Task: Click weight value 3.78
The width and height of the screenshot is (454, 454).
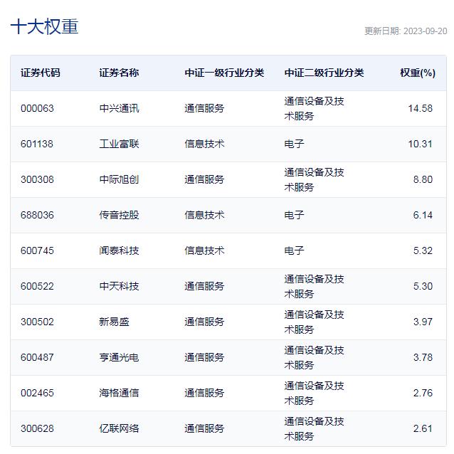Action: [423, 358]
